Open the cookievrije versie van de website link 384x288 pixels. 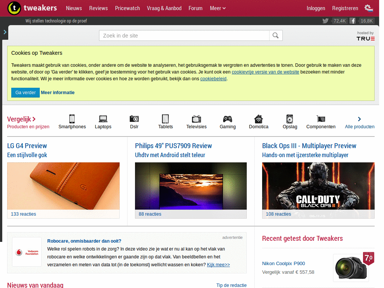(x=265, y=72)
